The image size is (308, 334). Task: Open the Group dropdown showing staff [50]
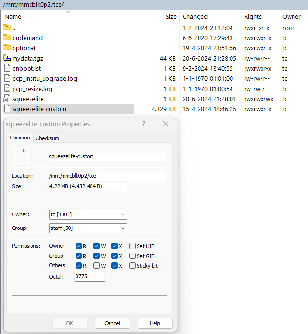coord(88,228)
